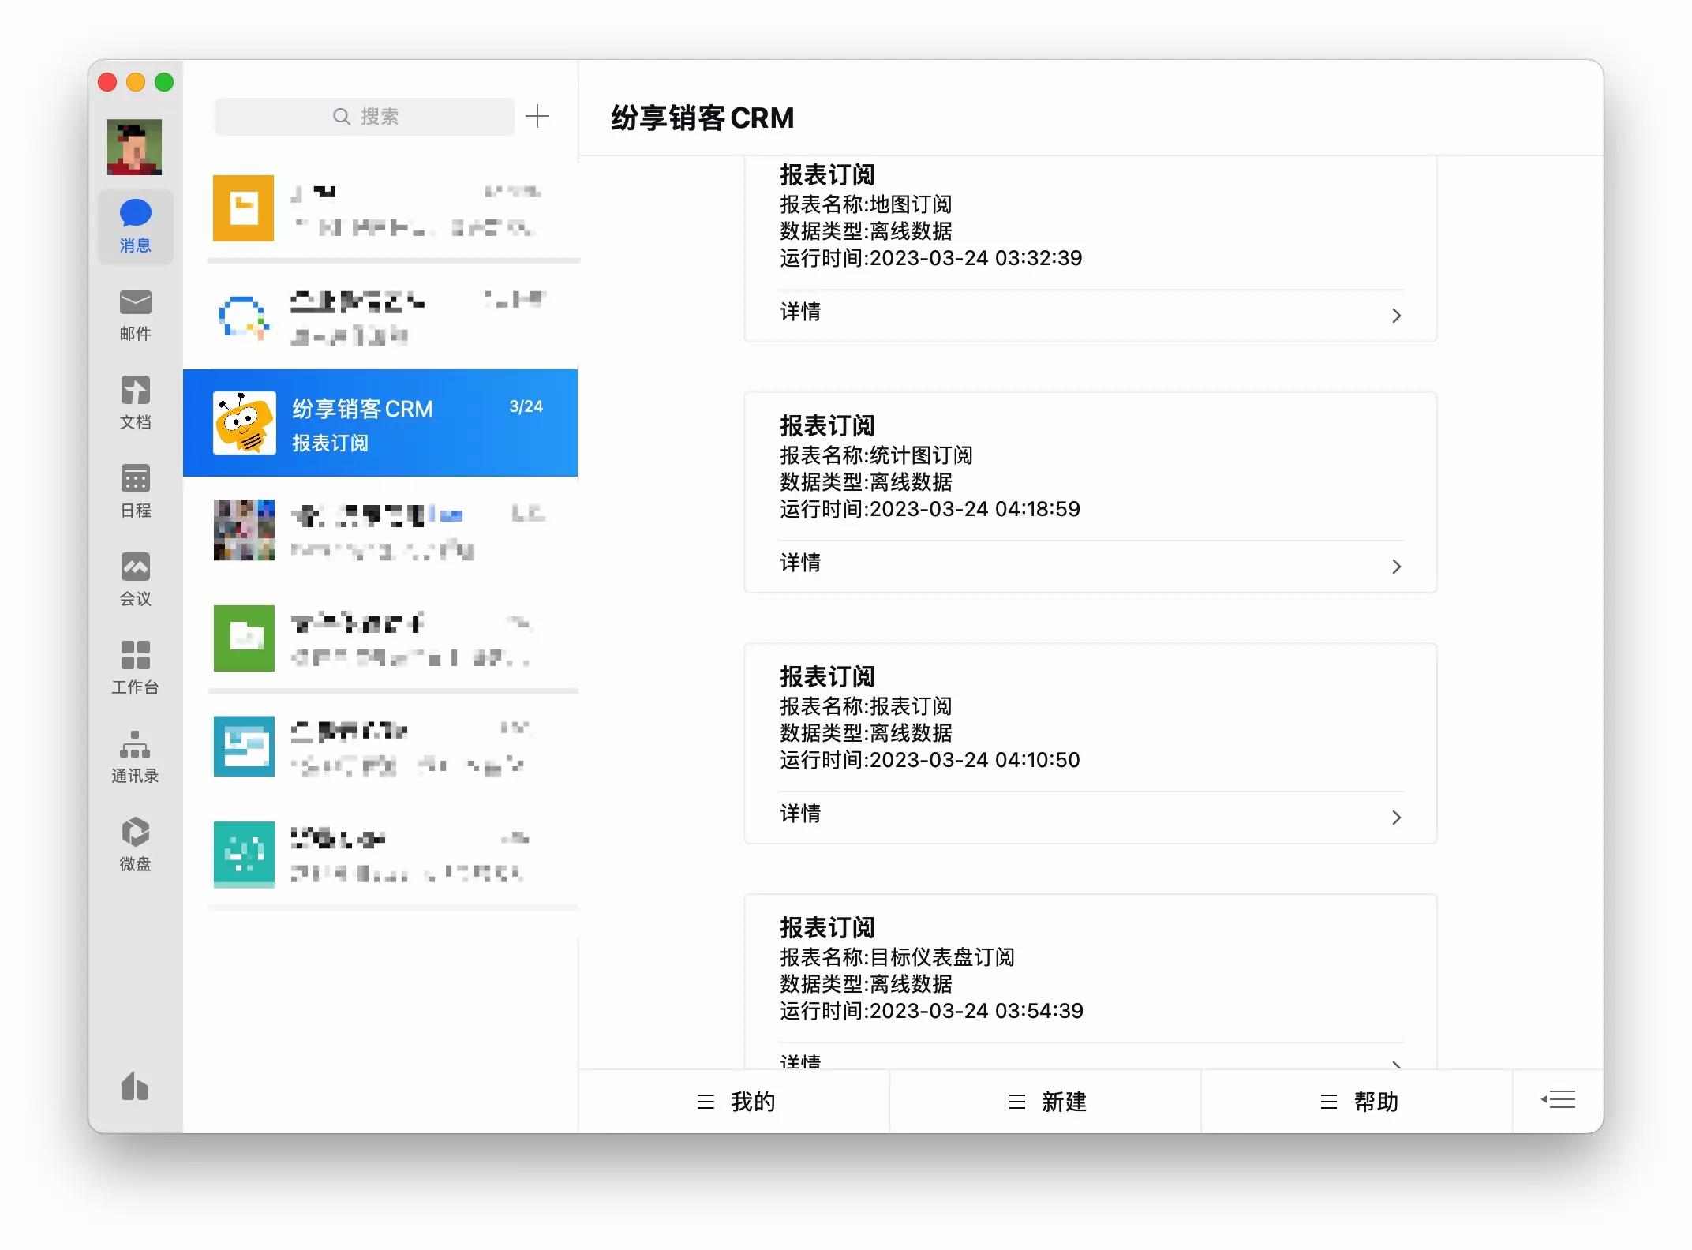Viewport: 1692px width, 1250px height.
Task: Open the 通讯录 contacts section
Action: click(135, 757)
